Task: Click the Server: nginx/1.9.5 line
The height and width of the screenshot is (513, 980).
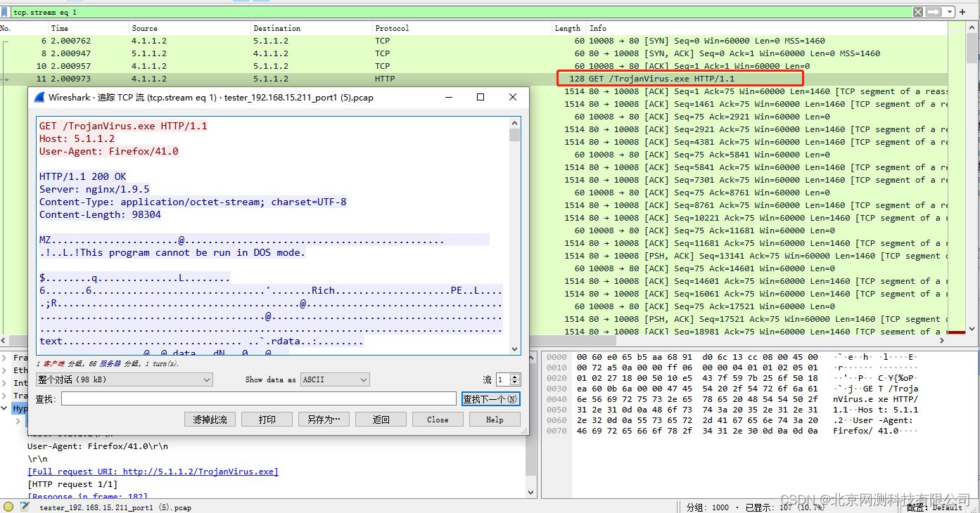Action: (x=94, y=189)
